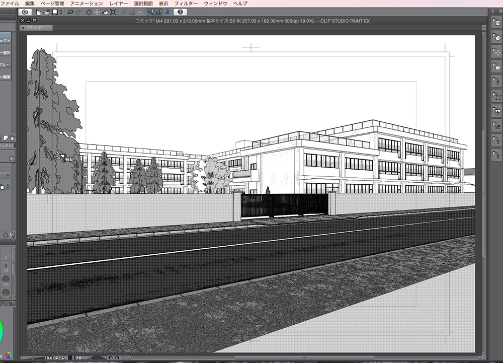
Task: Click the trash delete sub tool icon
Action: pyautogui.click(x=12, y=138)
